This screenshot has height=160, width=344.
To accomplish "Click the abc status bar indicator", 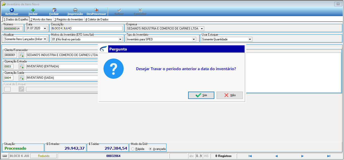I will click(x=191, y=156).
